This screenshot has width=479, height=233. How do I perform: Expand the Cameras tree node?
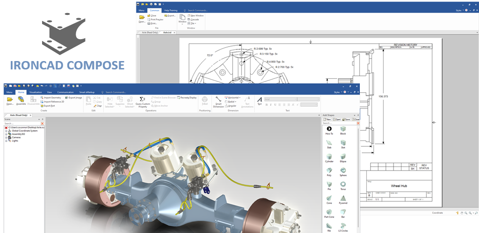click(6, 137)
